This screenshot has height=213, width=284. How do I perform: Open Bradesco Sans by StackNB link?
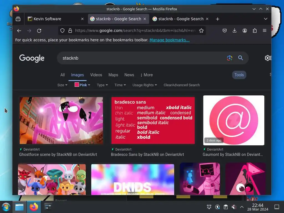click(x=148, y=154)
